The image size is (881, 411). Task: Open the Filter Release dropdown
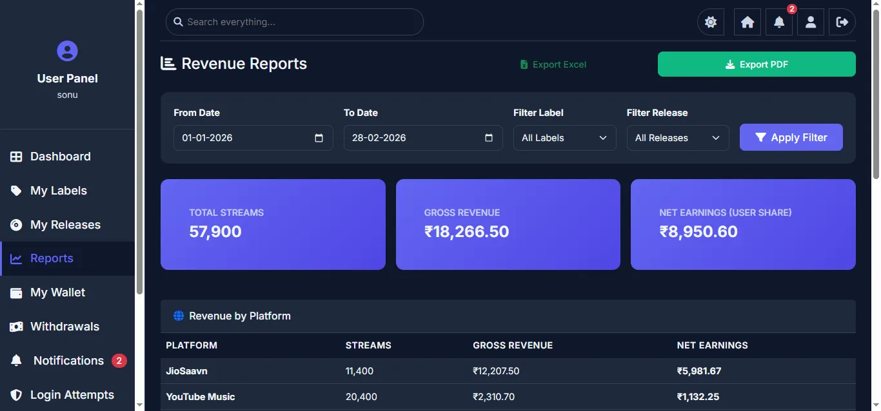tap(678, 138)
